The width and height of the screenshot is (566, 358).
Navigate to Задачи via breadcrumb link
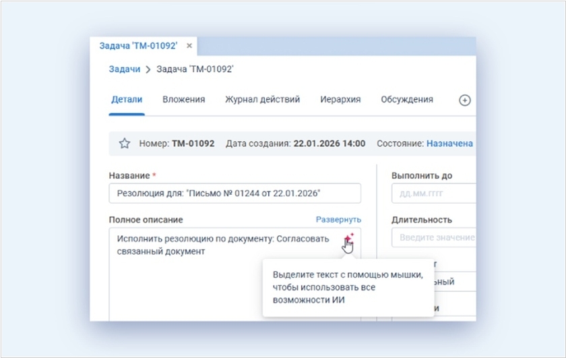(x=125, y=69)
